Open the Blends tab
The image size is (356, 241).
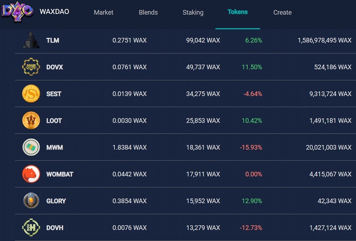coord(148,12)
